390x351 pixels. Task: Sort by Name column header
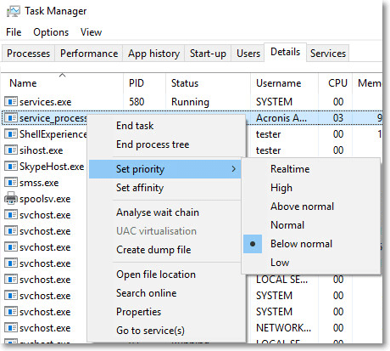[x=23, y=83]
